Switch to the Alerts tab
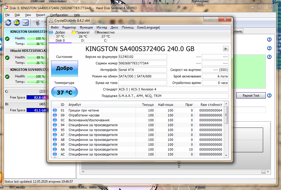Image resolution: width=281 pixels, height=190 pixels. [238, 31]
